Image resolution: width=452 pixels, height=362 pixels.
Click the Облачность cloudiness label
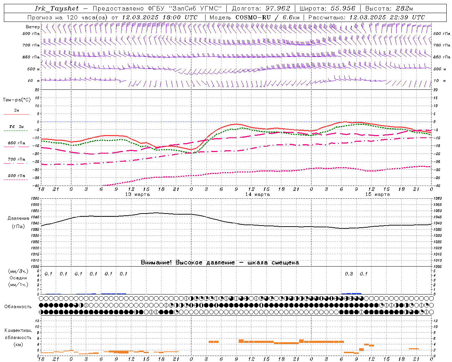click(18, 306)
